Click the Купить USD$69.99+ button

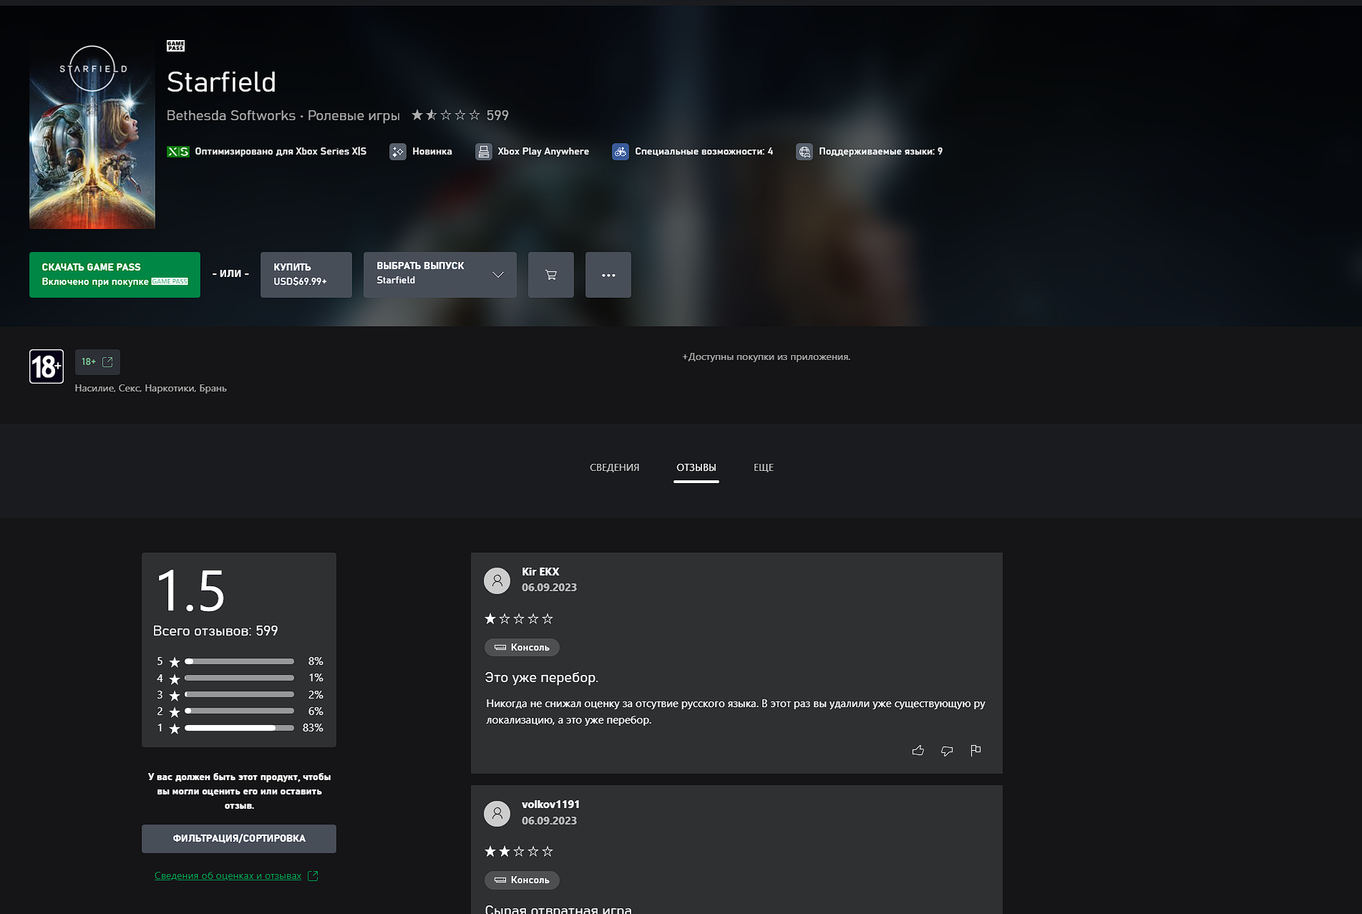point(306,275)
